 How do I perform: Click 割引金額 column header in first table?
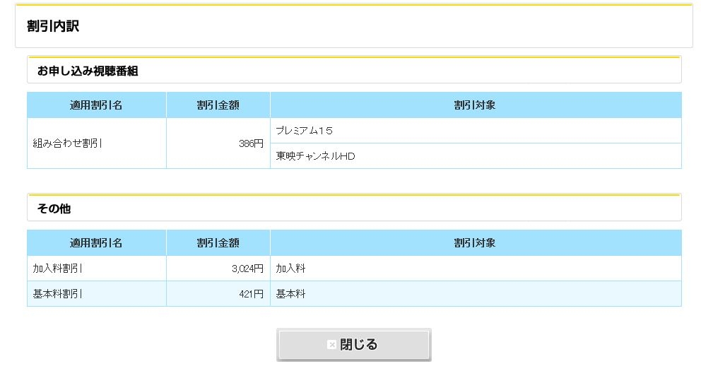tap(218, 105)
